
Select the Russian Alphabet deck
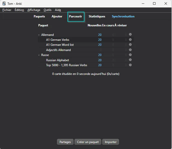tap(57, 60)
